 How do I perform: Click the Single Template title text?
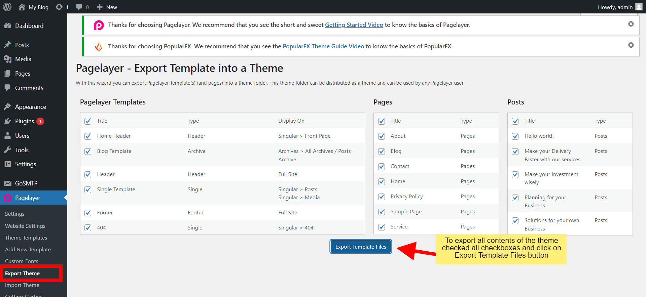coord(116,189)
